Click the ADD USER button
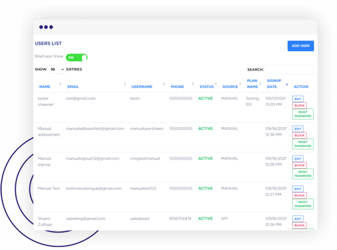Viewport: 337px width, 250px height. (300, 46)
